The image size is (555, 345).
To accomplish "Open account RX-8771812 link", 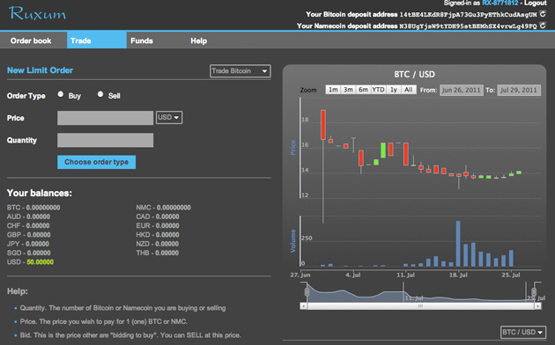I will coord(499,3).
